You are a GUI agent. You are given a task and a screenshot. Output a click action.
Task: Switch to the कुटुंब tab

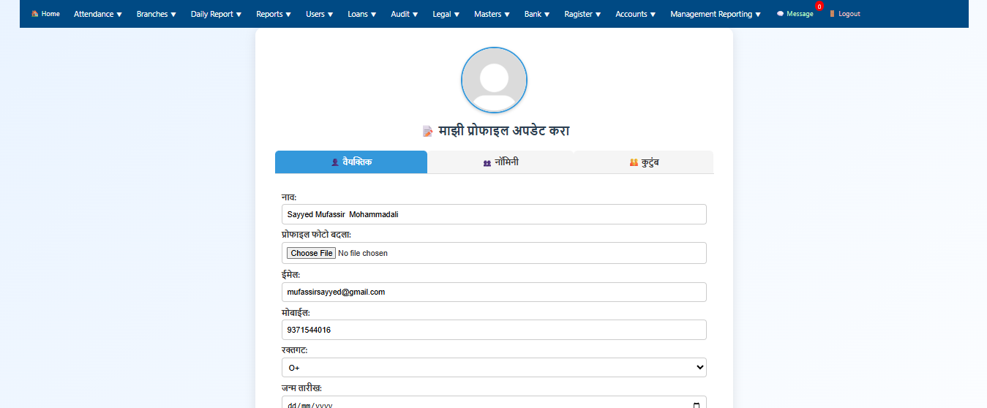[643, 162]
